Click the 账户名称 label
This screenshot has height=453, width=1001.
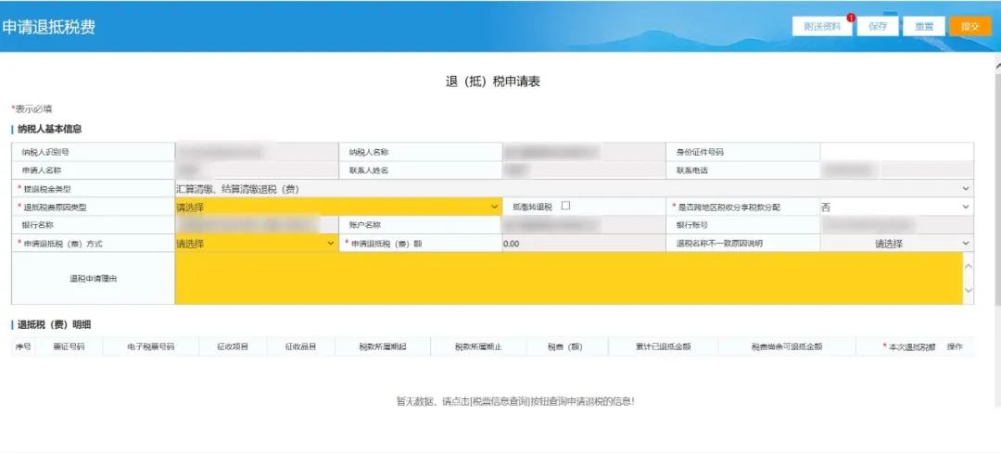click(x=364, y=224)
